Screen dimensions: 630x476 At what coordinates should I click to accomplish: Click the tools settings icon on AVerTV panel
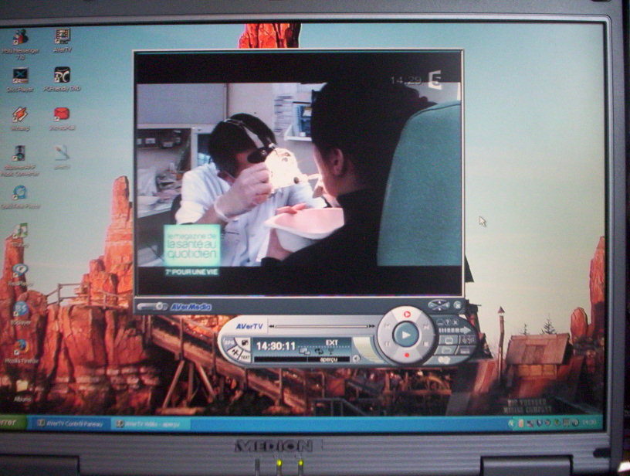tap(235, 354)
